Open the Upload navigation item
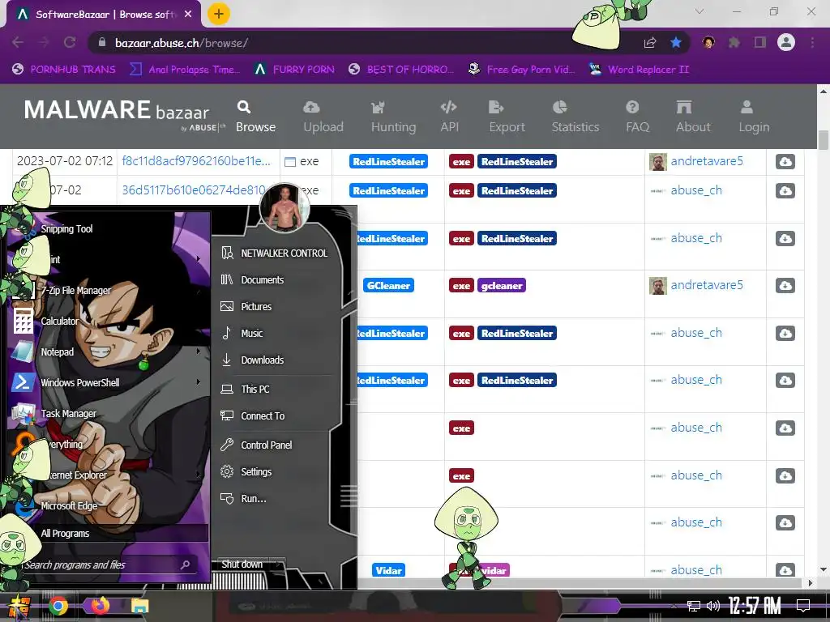 tap(323, 117)
